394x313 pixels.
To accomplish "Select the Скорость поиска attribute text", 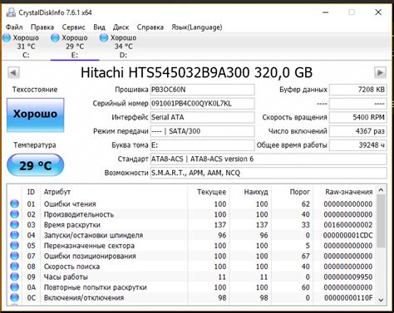I will [71, 267].
